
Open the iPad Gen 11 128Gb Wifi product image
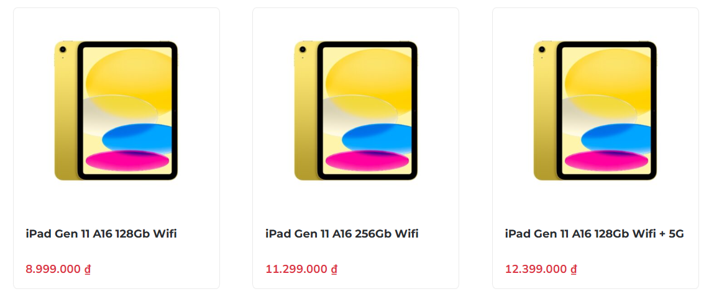116,110
